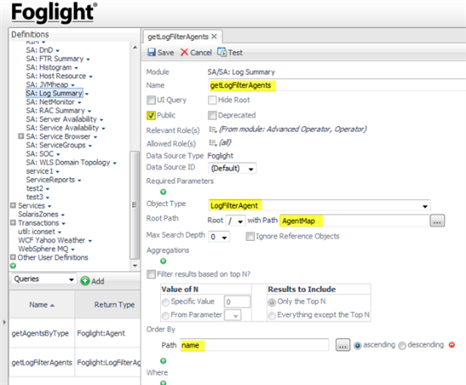Select Specific Value radio button

tap(165, 302)
